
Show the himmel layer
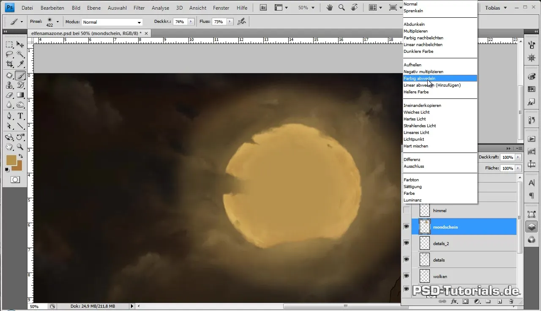pyautogui.click(x=406, y=210)
